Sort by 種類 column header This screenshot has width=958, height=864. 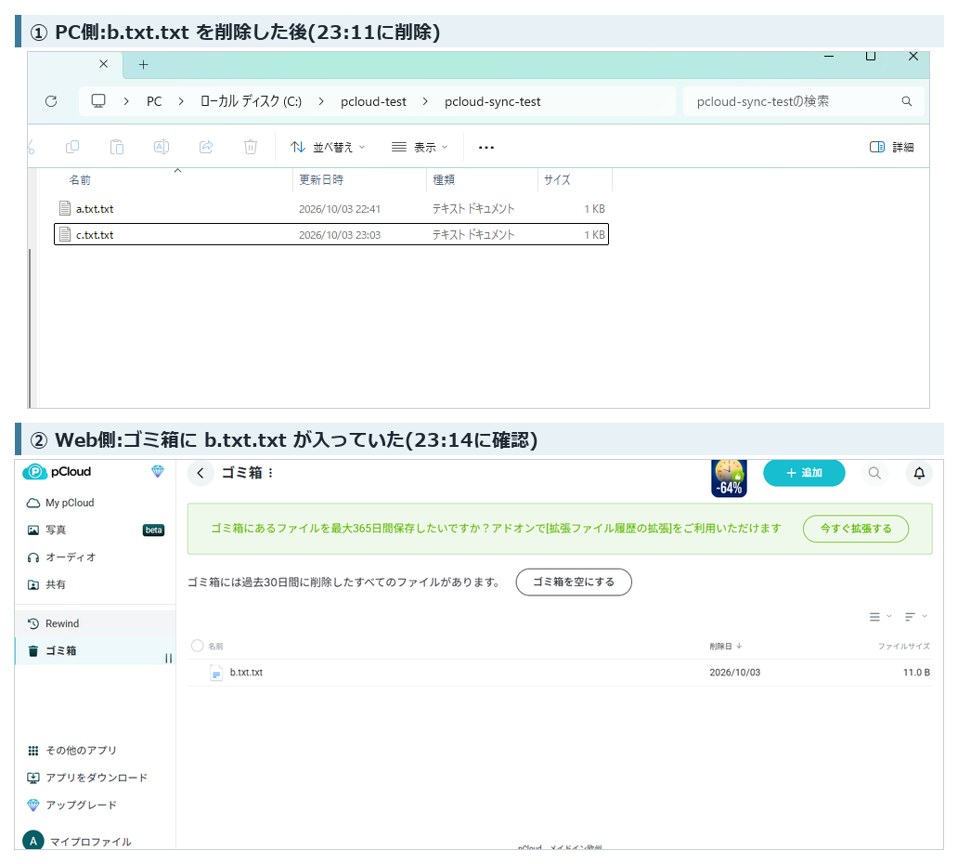(444, 180)
